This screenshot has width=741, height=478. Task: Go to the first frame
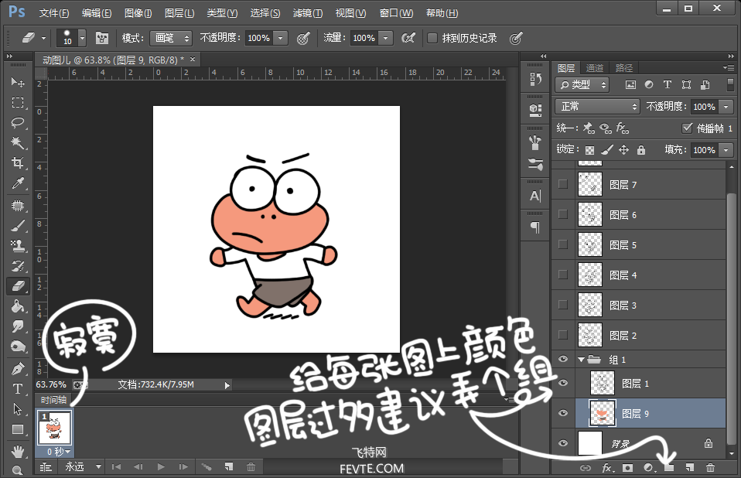pyautogui.click(x=116, y=467)
